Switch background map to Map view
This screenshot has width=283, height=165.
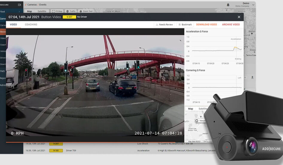29,11
